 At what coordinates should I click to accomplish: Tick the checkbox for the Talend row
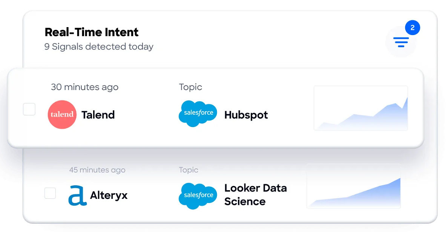pos(29,109)
